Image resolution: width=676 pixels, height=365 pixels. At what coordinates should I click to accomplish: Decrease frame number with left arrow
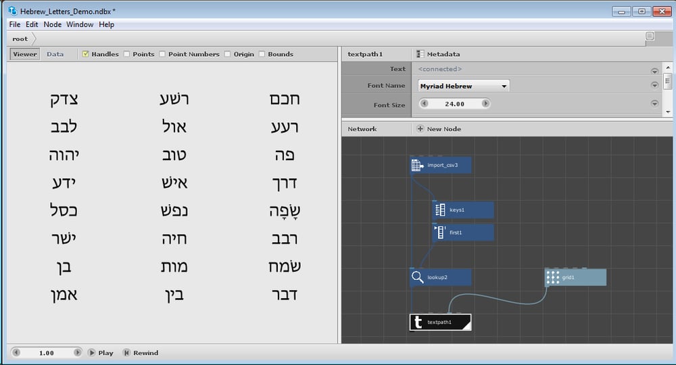pyautogui.click(x=16, y=353)
